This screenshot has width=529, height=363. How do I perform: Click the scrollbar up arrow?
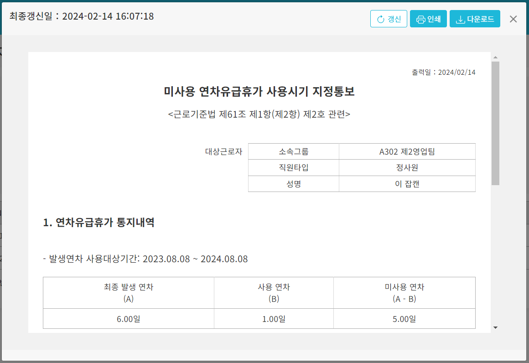[495, 57]
